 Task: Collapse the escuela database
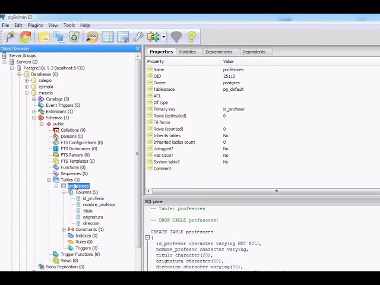click(x=27, y=93)
